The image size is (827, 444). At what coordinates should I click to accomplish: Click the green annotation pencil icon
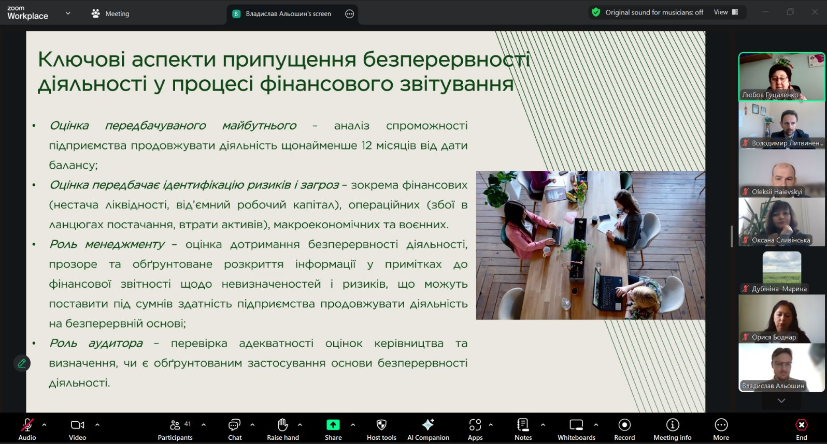[22, 363]
